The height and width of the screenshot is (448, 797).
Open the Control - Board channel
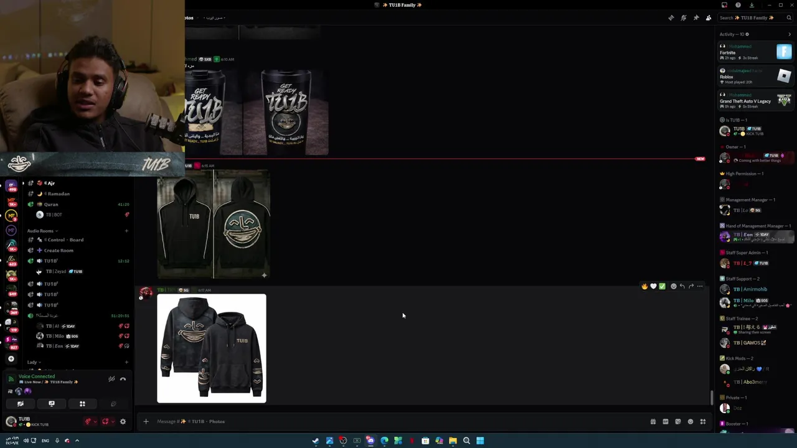tap(78, 240)
